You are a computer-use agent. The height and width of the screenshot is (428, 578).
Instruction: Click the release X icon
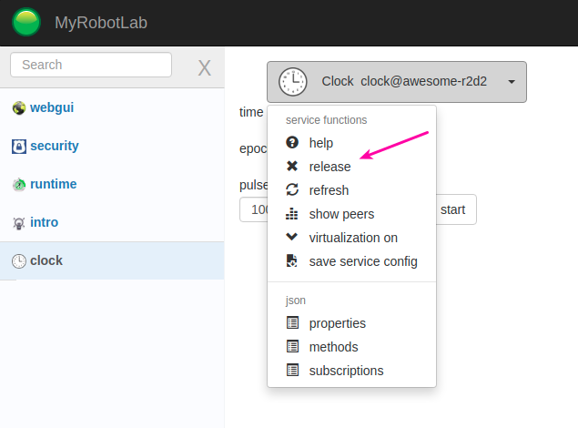pos(292,167)
